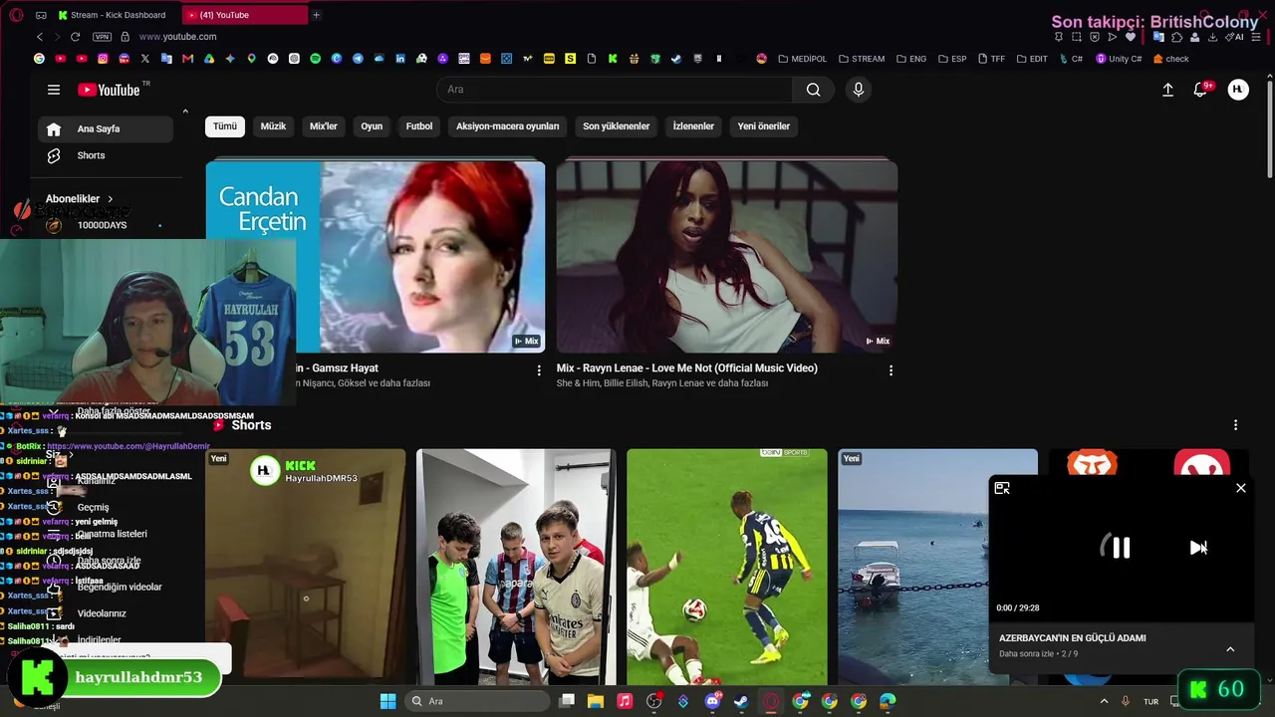Expand the Abonelikler section

point(80,199)
